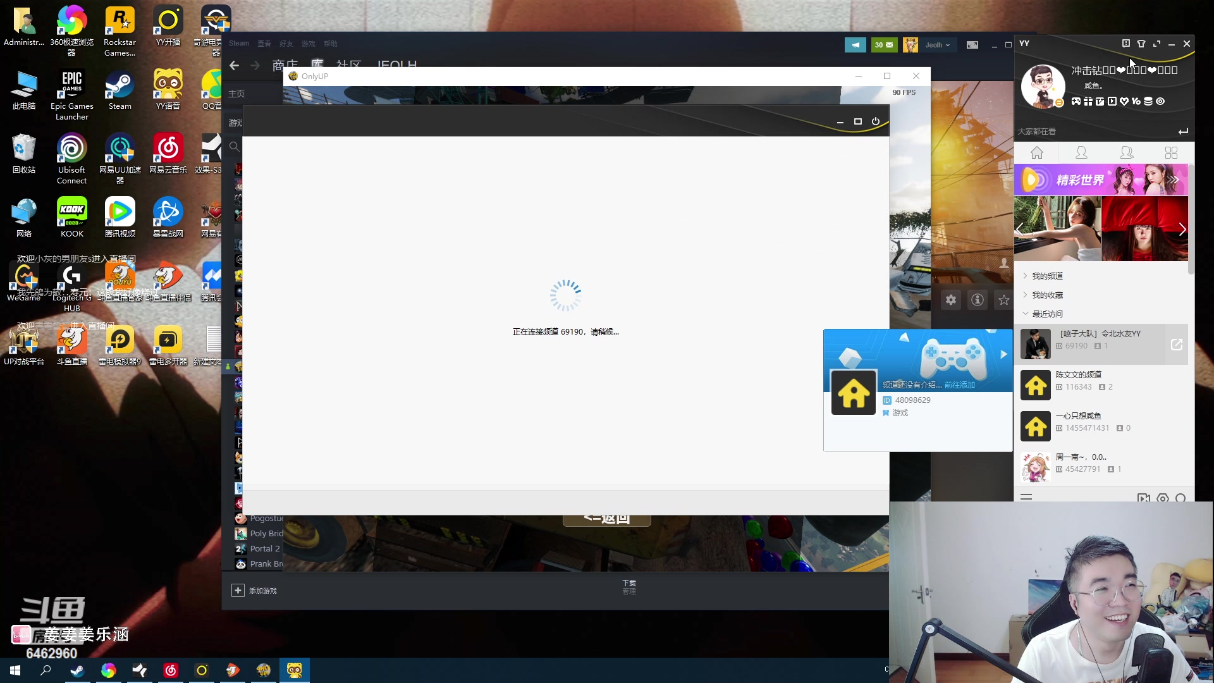Click YY icon in taskbar
1214x683 pixels.
(x=295, y=670)
